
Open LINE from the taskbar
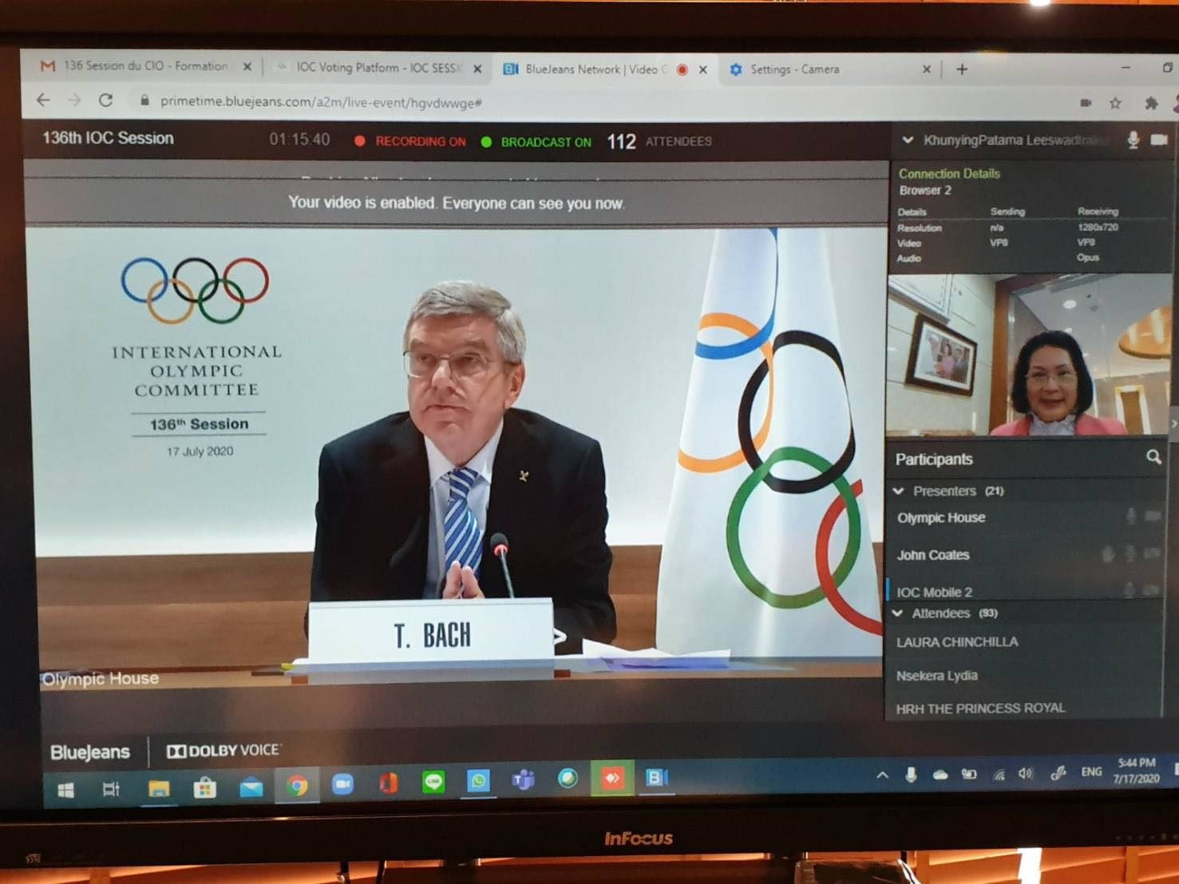[x=433, y=782]
